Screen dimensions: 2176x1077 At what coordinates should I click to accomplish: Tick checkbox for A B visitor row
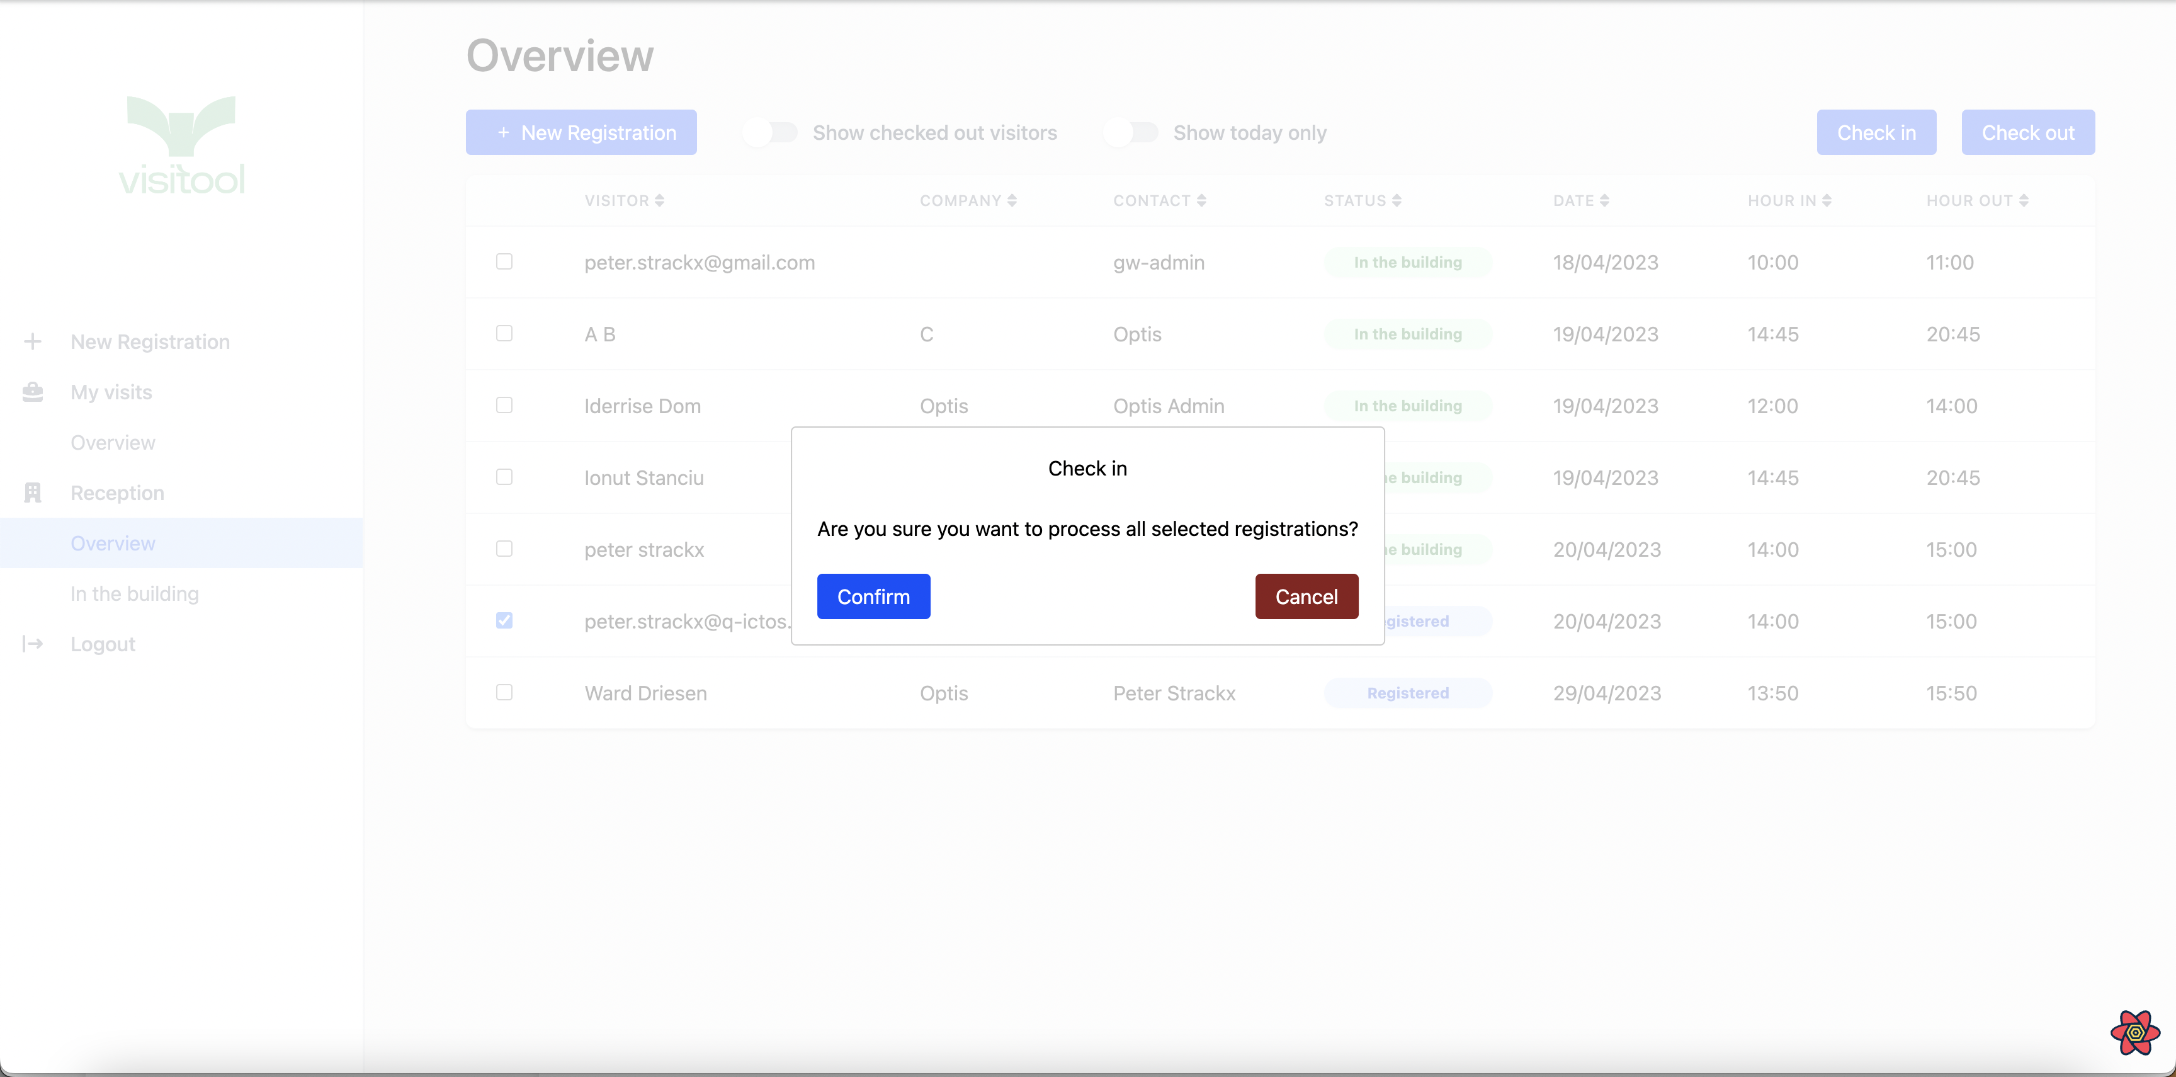[504, 334]
